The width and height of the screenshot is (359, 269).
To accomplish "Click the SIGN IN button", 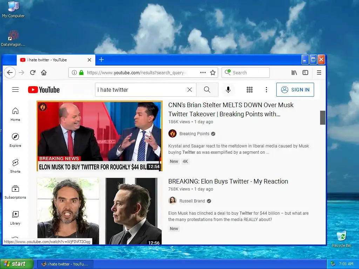I will 295,90.
